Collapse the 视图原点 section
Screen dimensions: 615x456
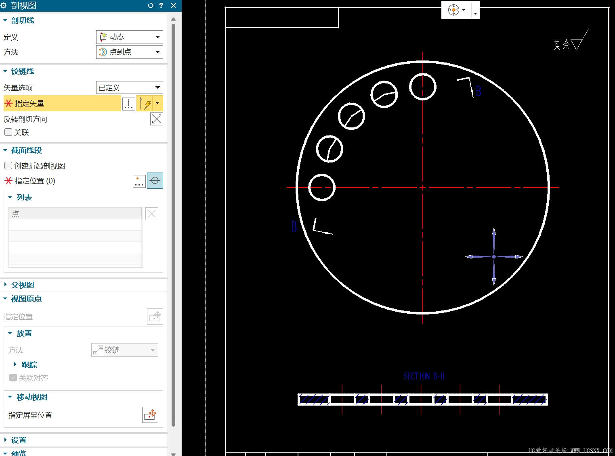click(x=5, y=299)
